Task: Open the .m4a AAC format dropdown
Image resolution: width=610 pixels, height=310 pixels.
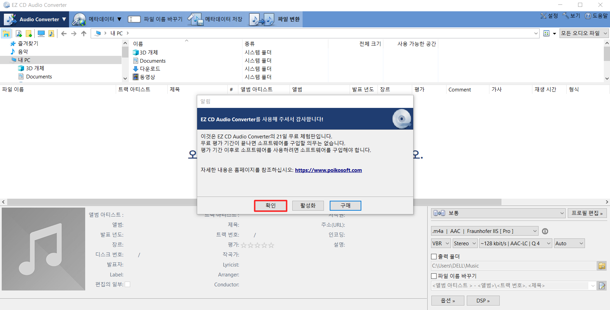Action: [x=485, y=231]
